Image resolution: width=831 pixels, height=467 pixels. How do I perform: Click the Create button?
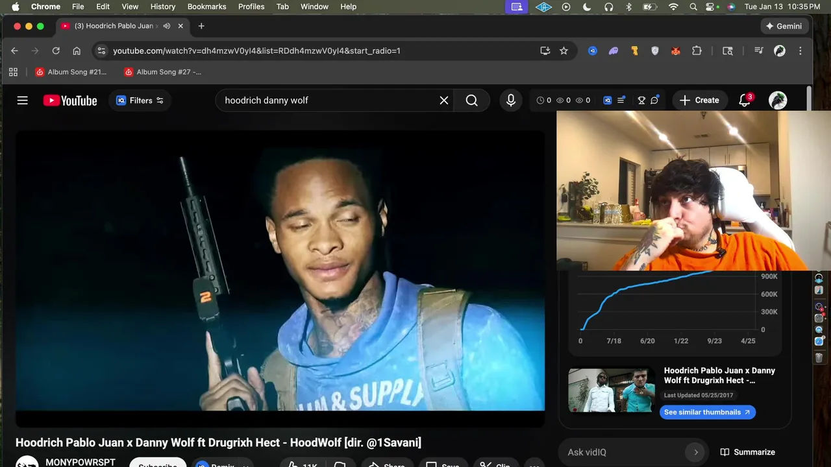(699, 101)
